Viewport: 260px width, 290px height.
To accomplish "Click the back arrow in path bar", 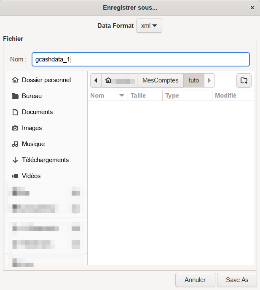I will (96, 80).
